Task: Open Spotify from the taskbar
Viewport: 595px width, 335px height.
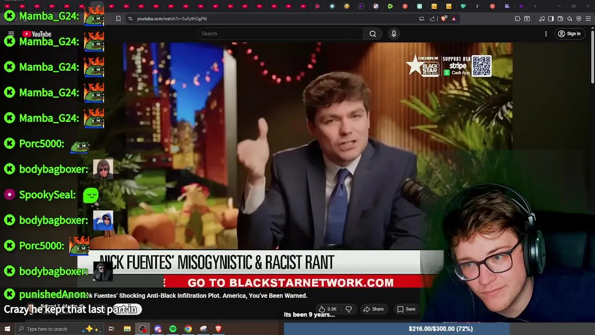Action: click(173, 329)
